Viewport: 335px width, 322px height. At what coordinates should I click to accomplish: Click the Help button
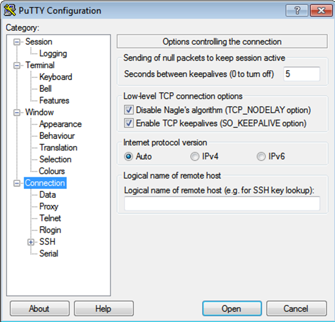[104, 308]
